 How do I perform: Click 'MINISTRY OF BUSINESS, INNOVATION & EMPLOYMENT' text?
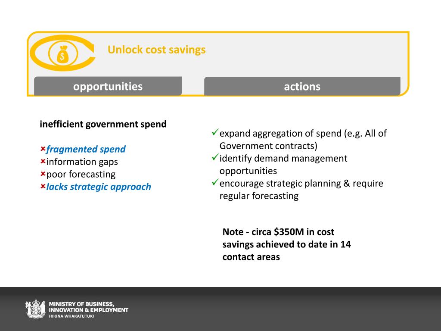click(89, 307)
